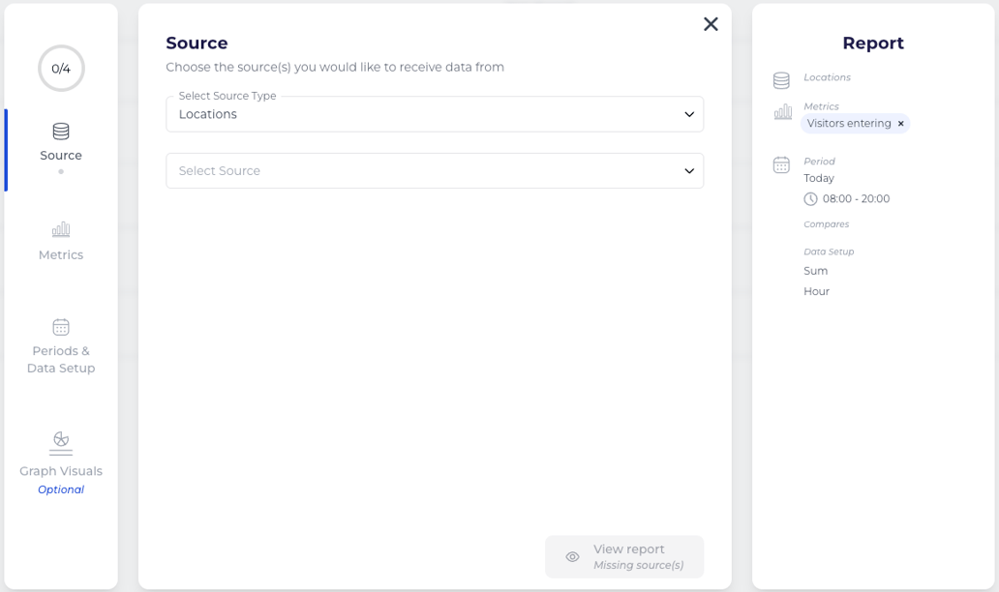Image resolution: width=999 pixels, height=592 pixels.
Task: Click the 0/4 progress circle
Action: (x=61, y=68)
